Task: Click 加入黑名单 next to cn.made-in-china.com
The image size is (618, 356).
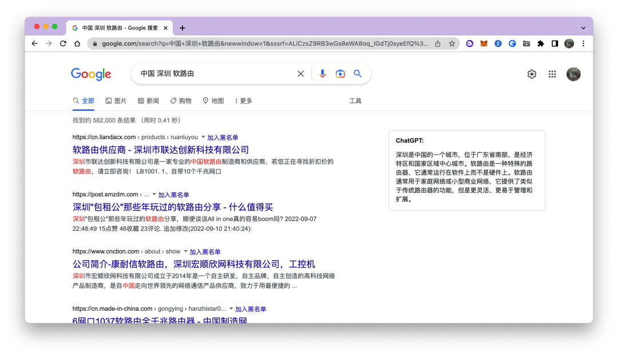Action: [x=251, y=309]
